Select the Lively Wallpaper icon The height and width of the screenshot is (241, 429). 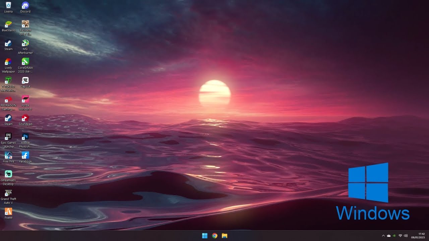(x=8, y=65)
